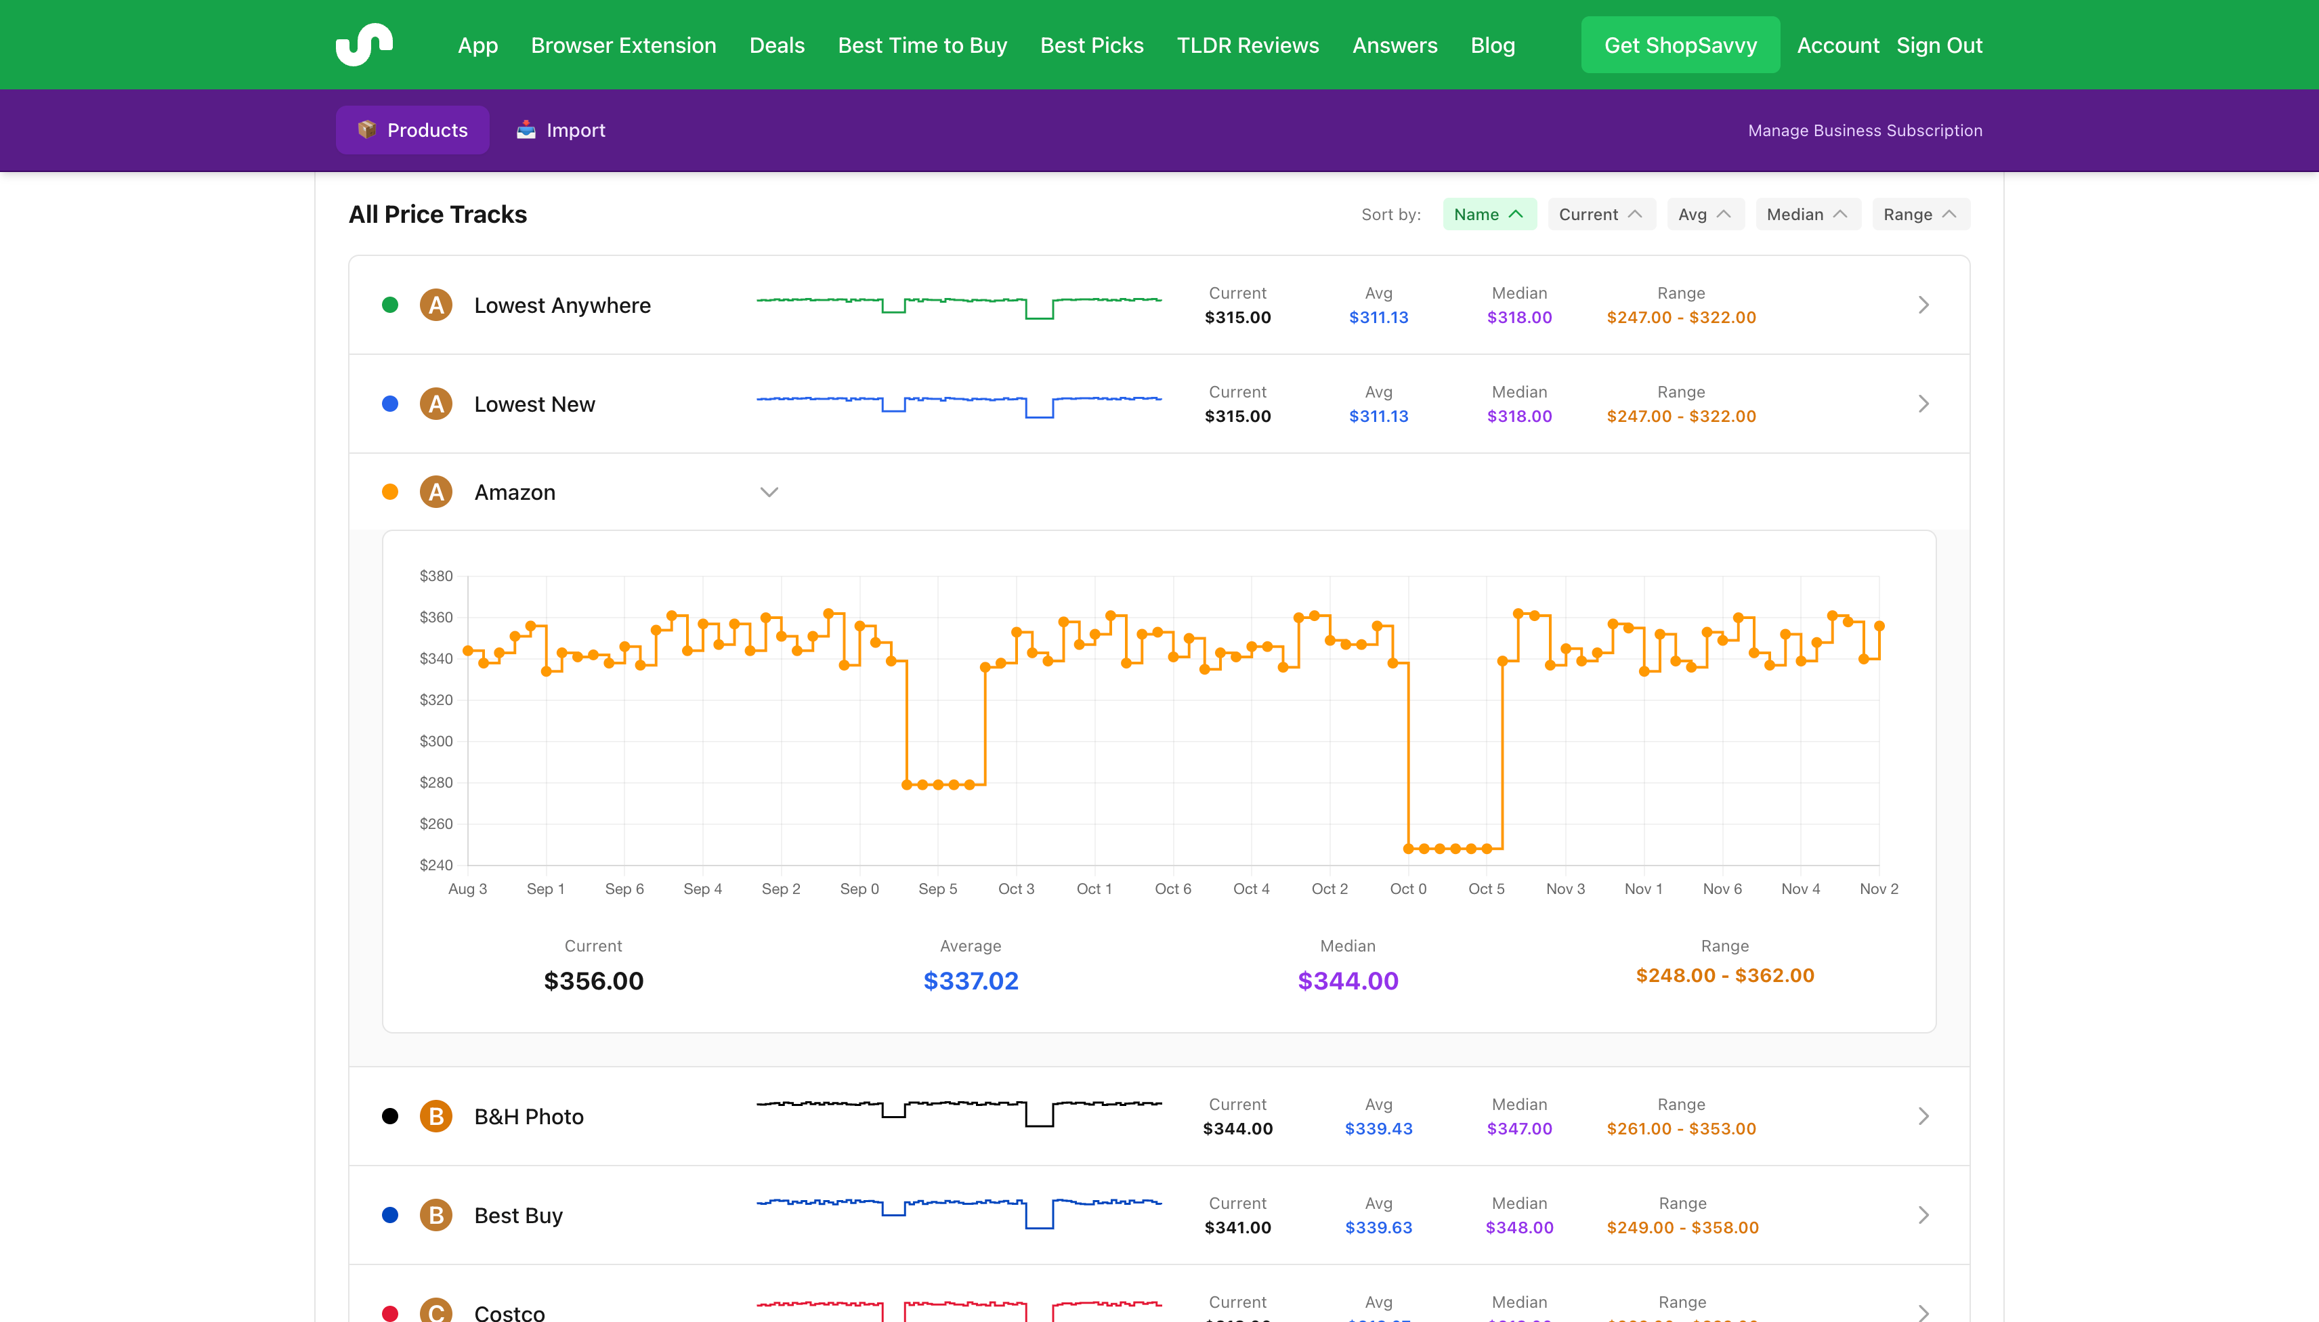Select the Products package icon
Screen dimensions: 2319x1322
tap(368, 129)
